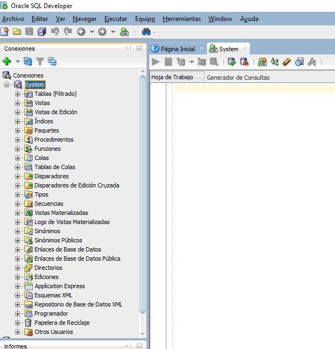
Task: Open the explain plan dropdown arrow
Action: coord(191,62)
